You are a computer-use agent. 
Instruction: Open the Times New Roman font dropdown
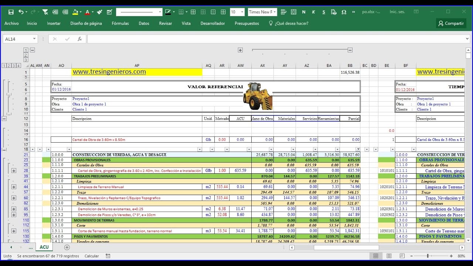[275, 12]
